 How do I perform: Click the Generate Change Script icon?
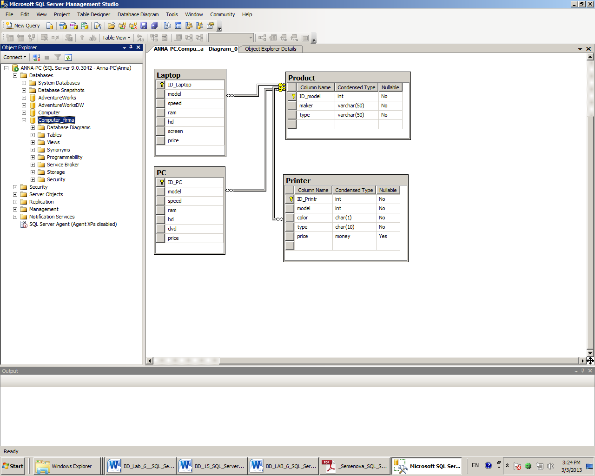pyautogui.click(x=69, y=38)
